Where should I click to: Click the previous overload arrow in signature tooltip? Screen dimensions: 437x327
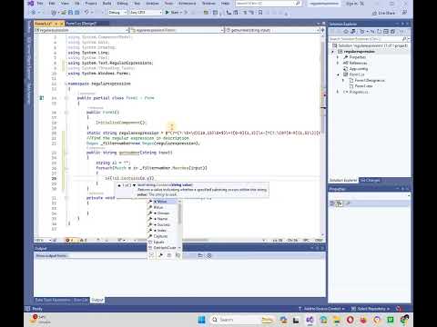pyautogui.click(x=119, y=185)
